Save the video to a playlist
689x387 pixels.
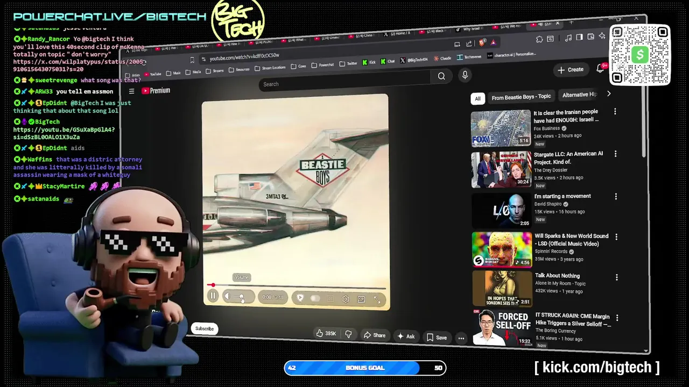(437, 338)
